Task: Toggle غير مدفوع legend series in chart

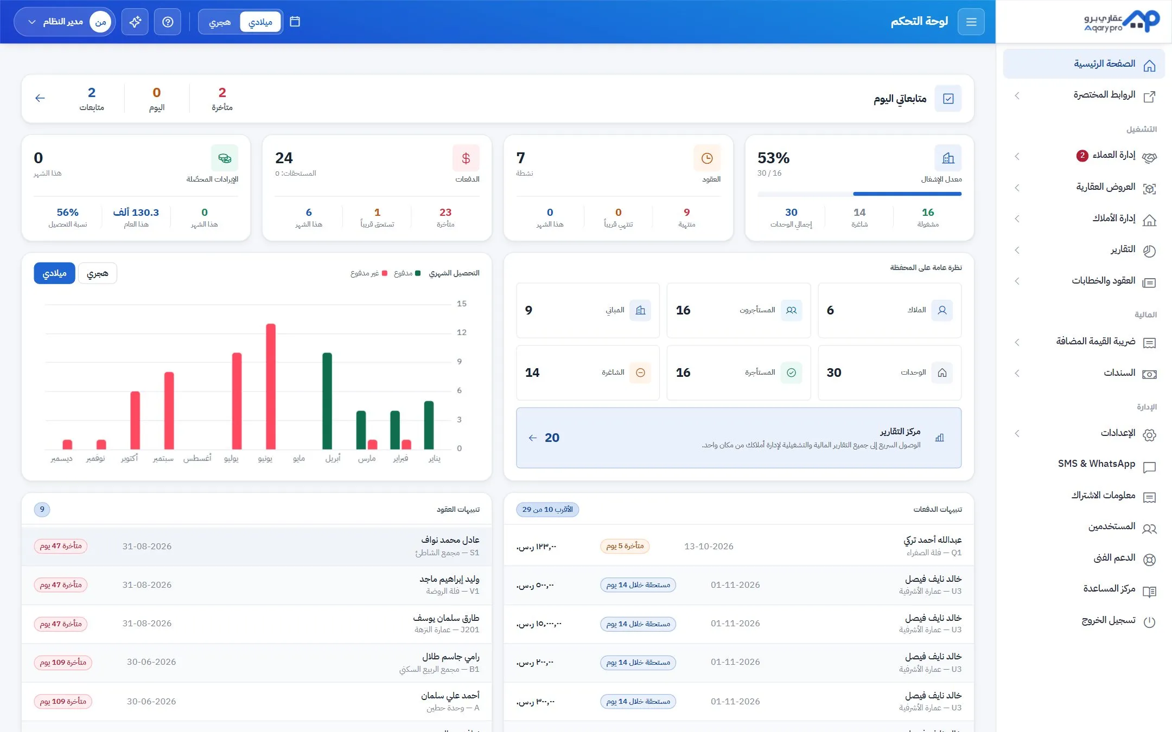Action: coord(369,273)
